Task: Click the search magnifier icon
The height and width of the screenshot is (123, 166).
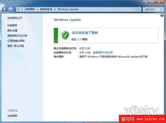Action: tap(161, 10)
